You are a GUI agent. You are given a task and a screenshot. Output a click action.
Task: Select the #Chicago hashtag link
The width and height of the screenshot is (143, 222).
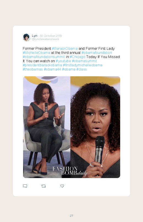(x=77, y=57)
